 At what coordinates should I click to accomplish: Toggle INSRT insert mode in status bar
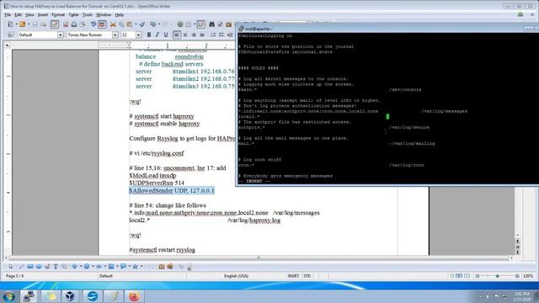tap(293, 276)
